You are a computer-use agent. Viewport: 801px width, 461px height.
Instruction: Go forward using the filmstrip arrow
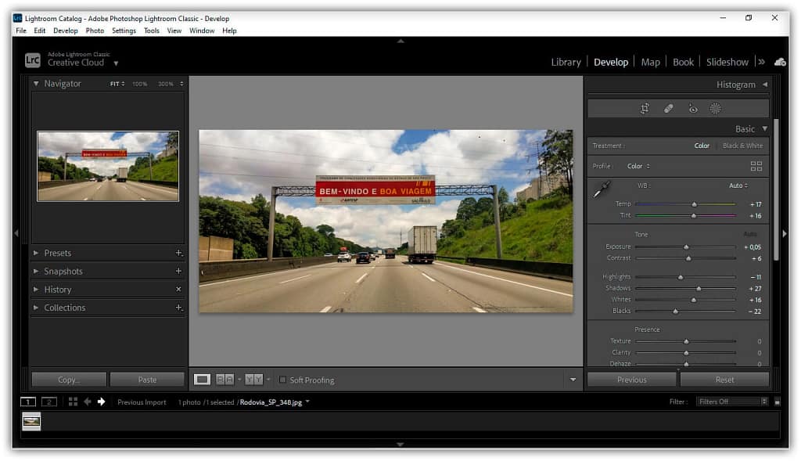101,402
